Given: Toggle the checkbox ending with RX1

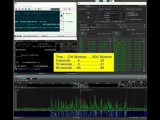Looking at the screenshot, I should pos(127,14).
